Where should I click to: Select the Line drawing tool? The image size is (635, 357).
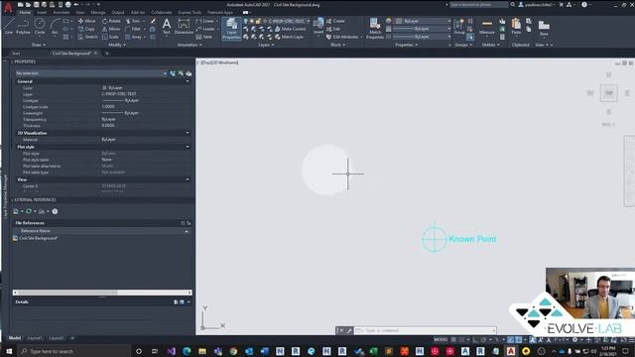[9, 27]
